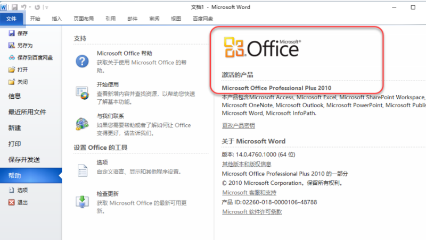The height and width of the screenshot is (240, 426).
Task: Open the Microsoft Office 帮助 entry
Action: (125, 54)
